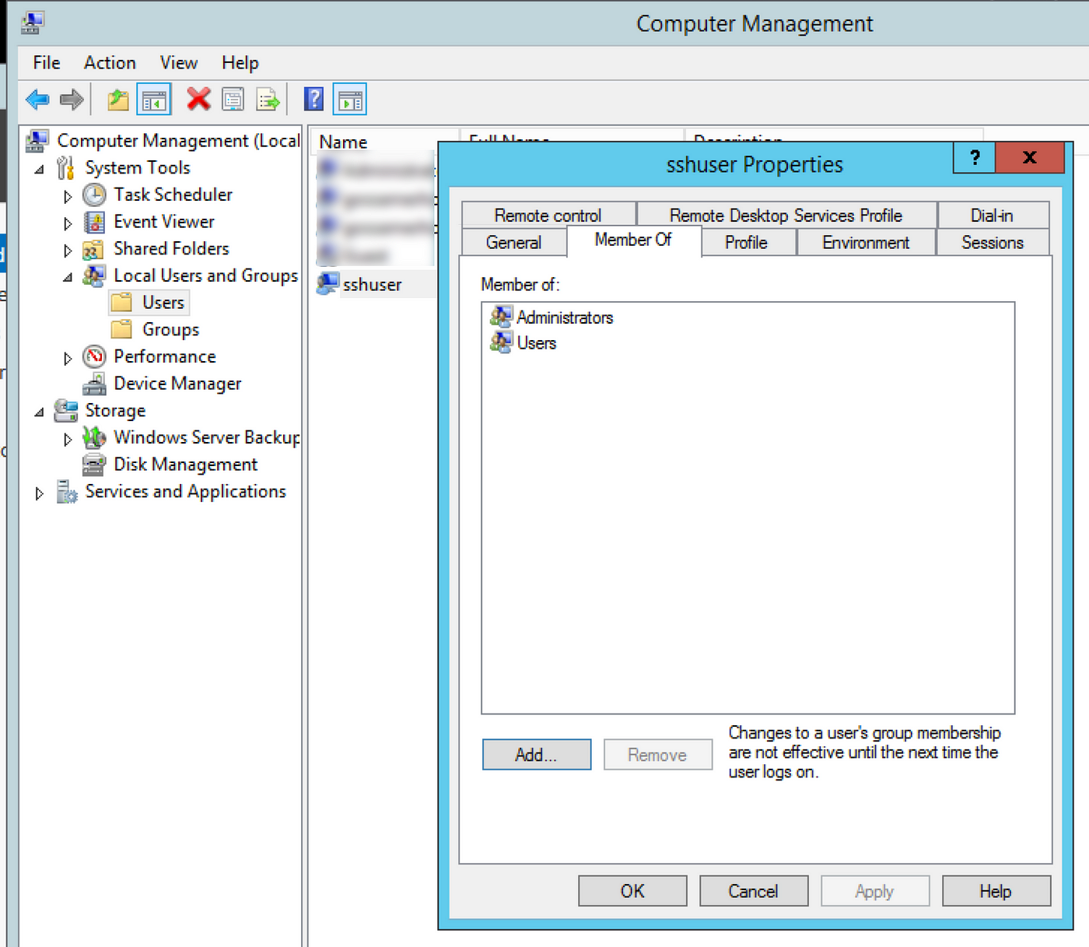
Task: Switch to the Remote control tab
Action: pyautogui.click(x=548, y=215)
